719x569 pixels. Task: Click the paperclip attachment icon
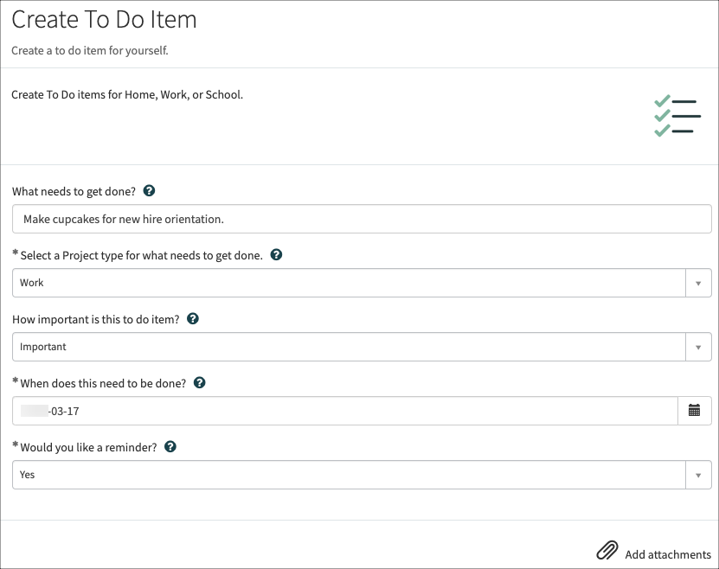(x=607, y=550)
